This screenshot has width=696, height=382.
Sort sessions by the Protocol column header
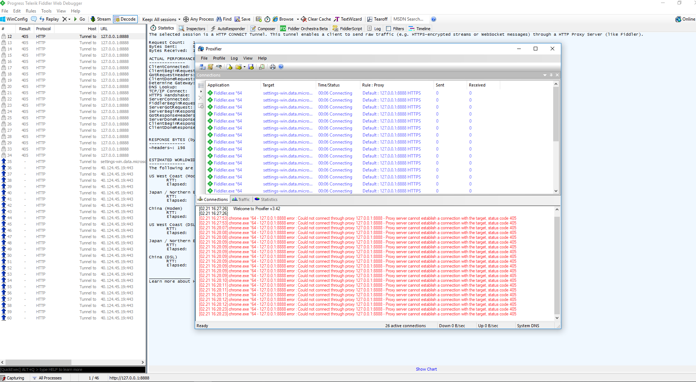coord(43,29)
